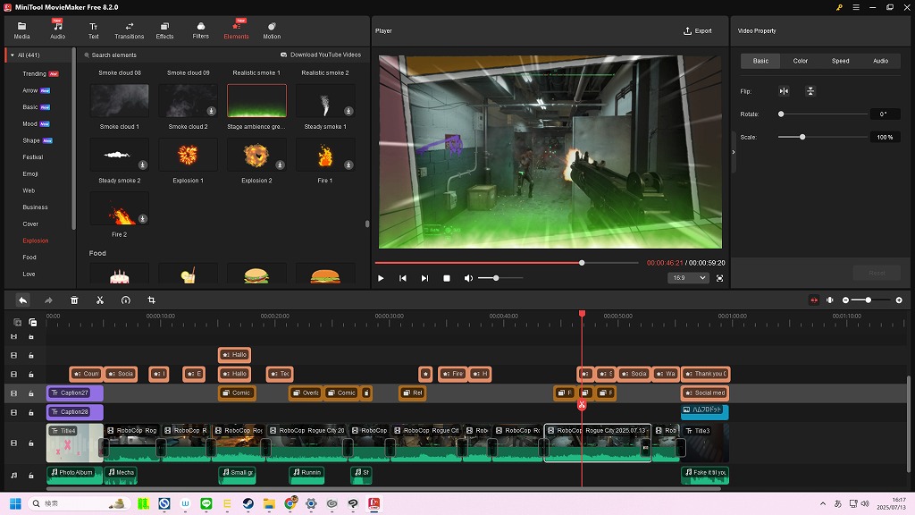Viewport: 915px width, 515px height.
Task: Split clip using the toolbar scissors icon
Action: point(100,300)
